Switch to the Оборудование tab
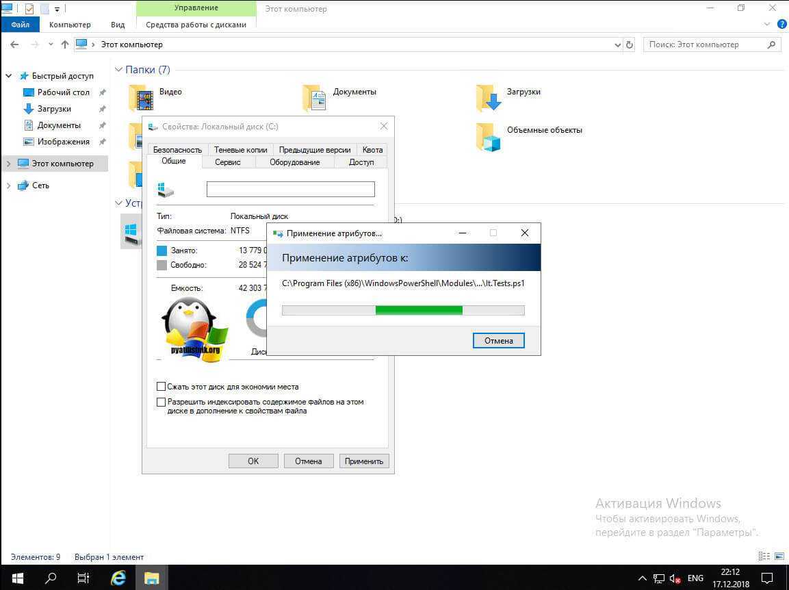789x590 pixels. pyautogui.click(x=295, y=162)
